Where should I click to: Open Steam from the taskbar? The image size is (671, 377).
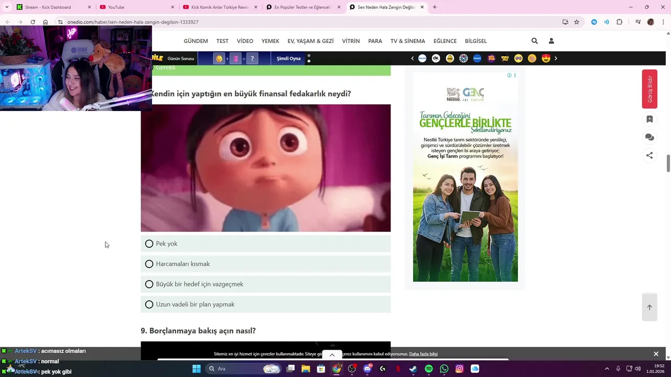tap(413, 369)
